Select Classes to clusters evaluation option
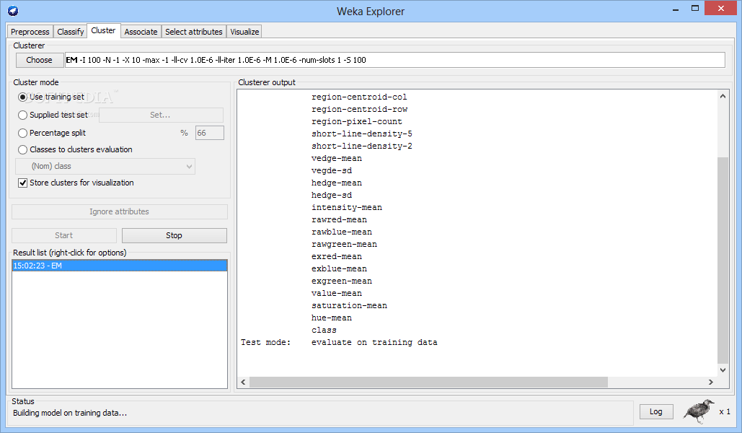Image resolution: width=742 pixels, height=433 pixels. coord(22,149)
